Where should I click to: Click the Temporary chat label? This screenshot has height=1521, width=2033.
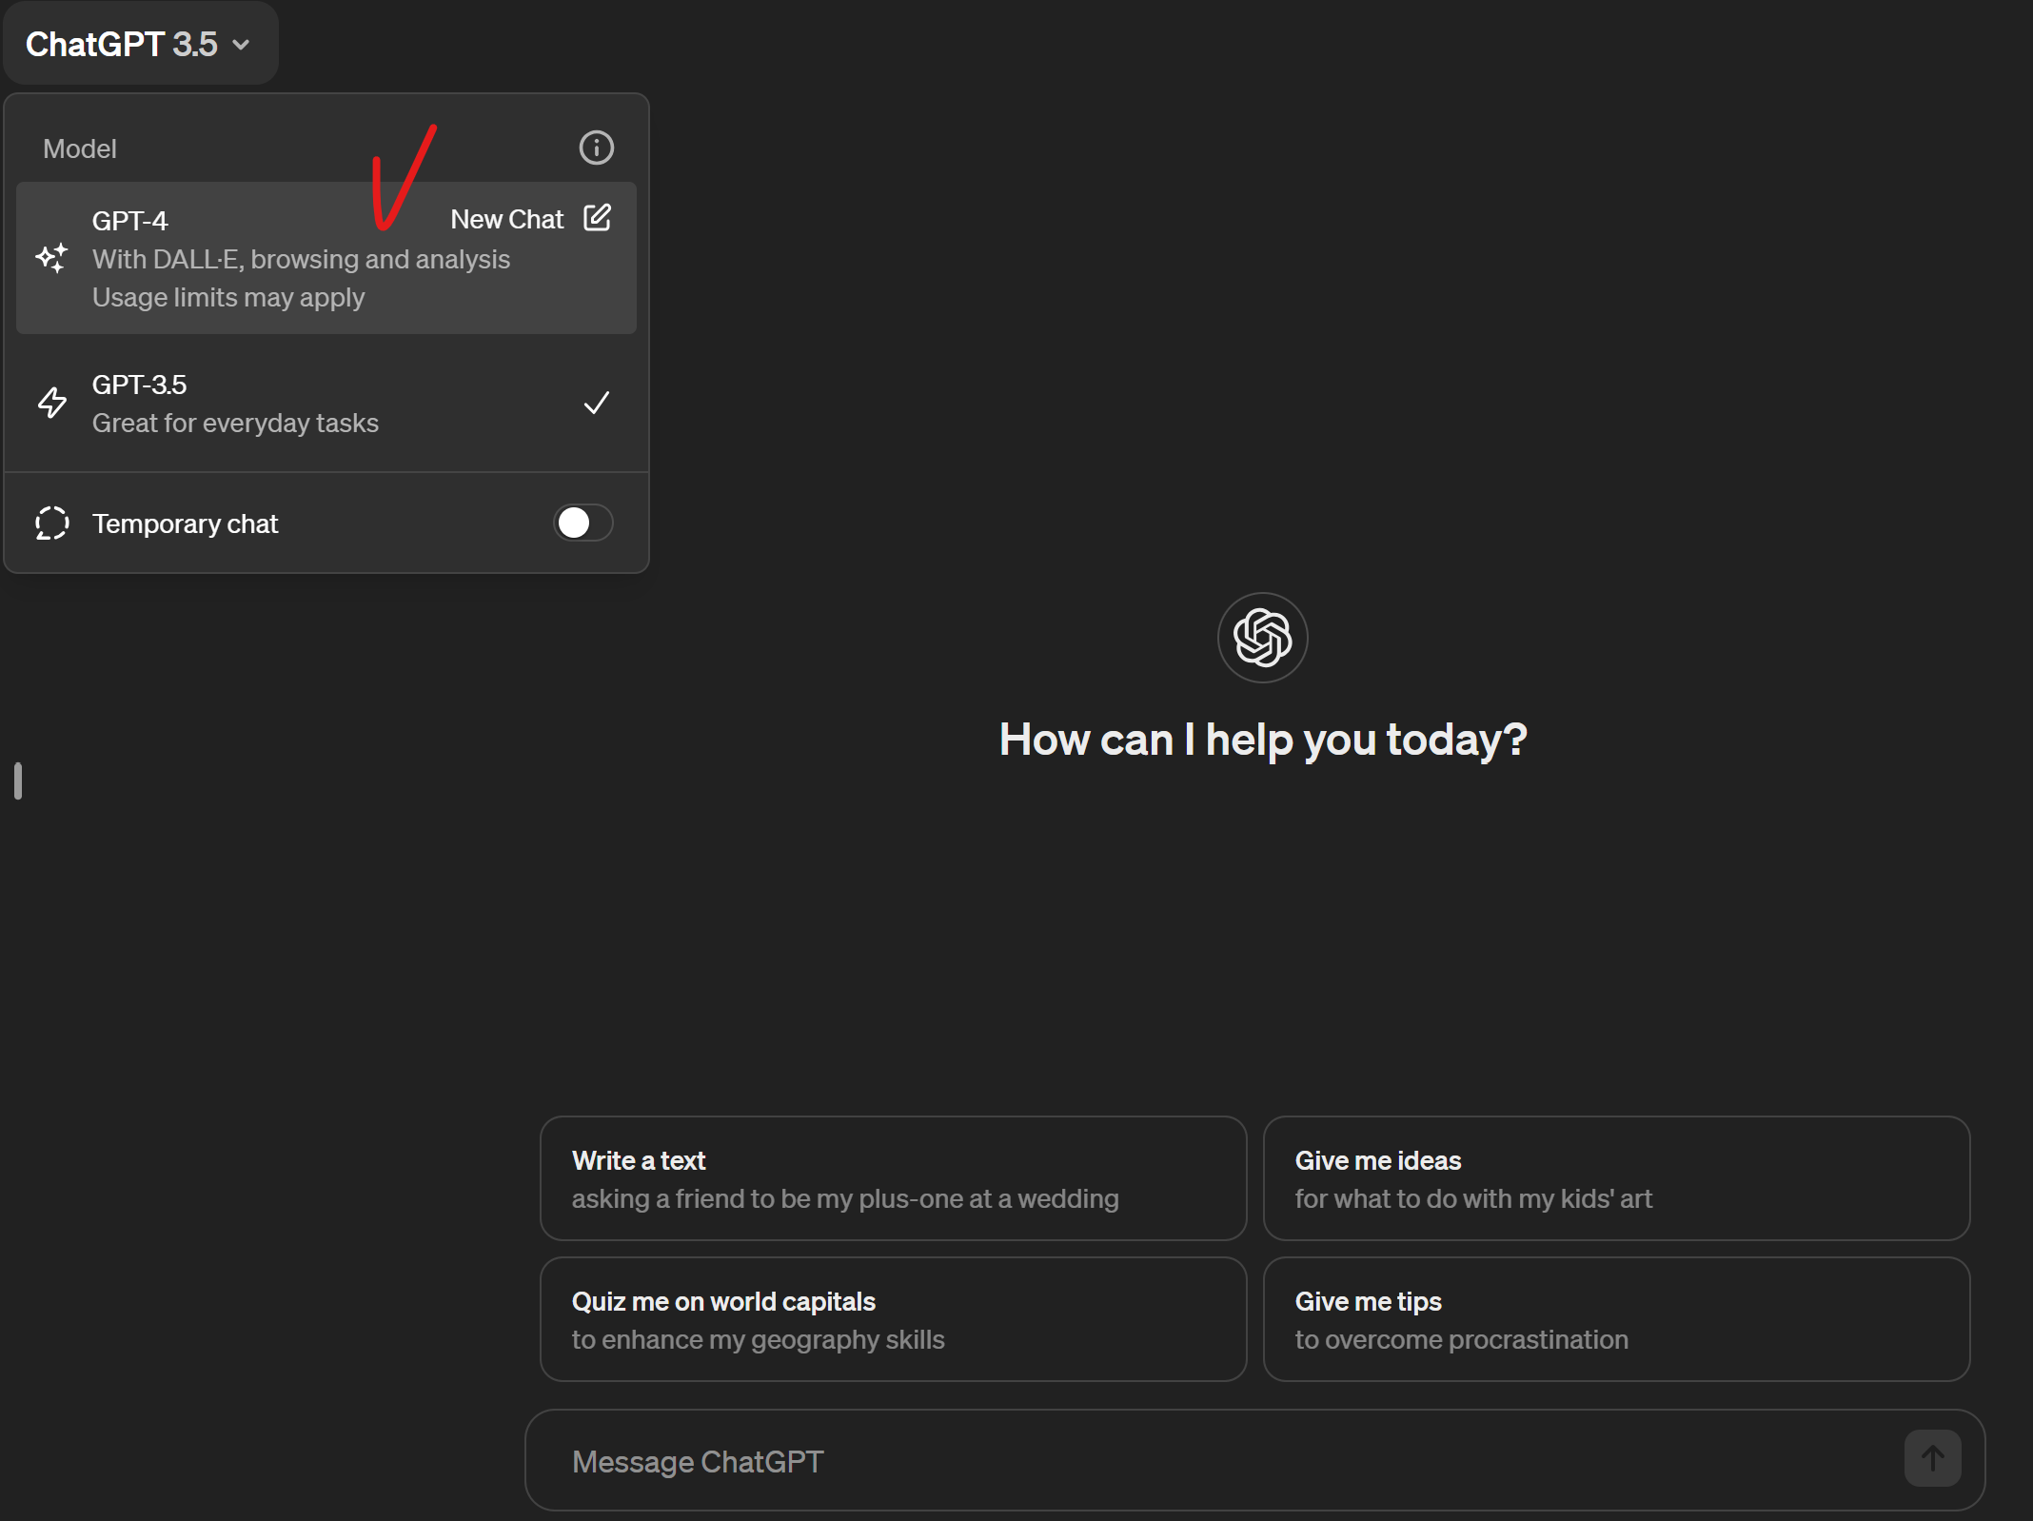(186, 523)
